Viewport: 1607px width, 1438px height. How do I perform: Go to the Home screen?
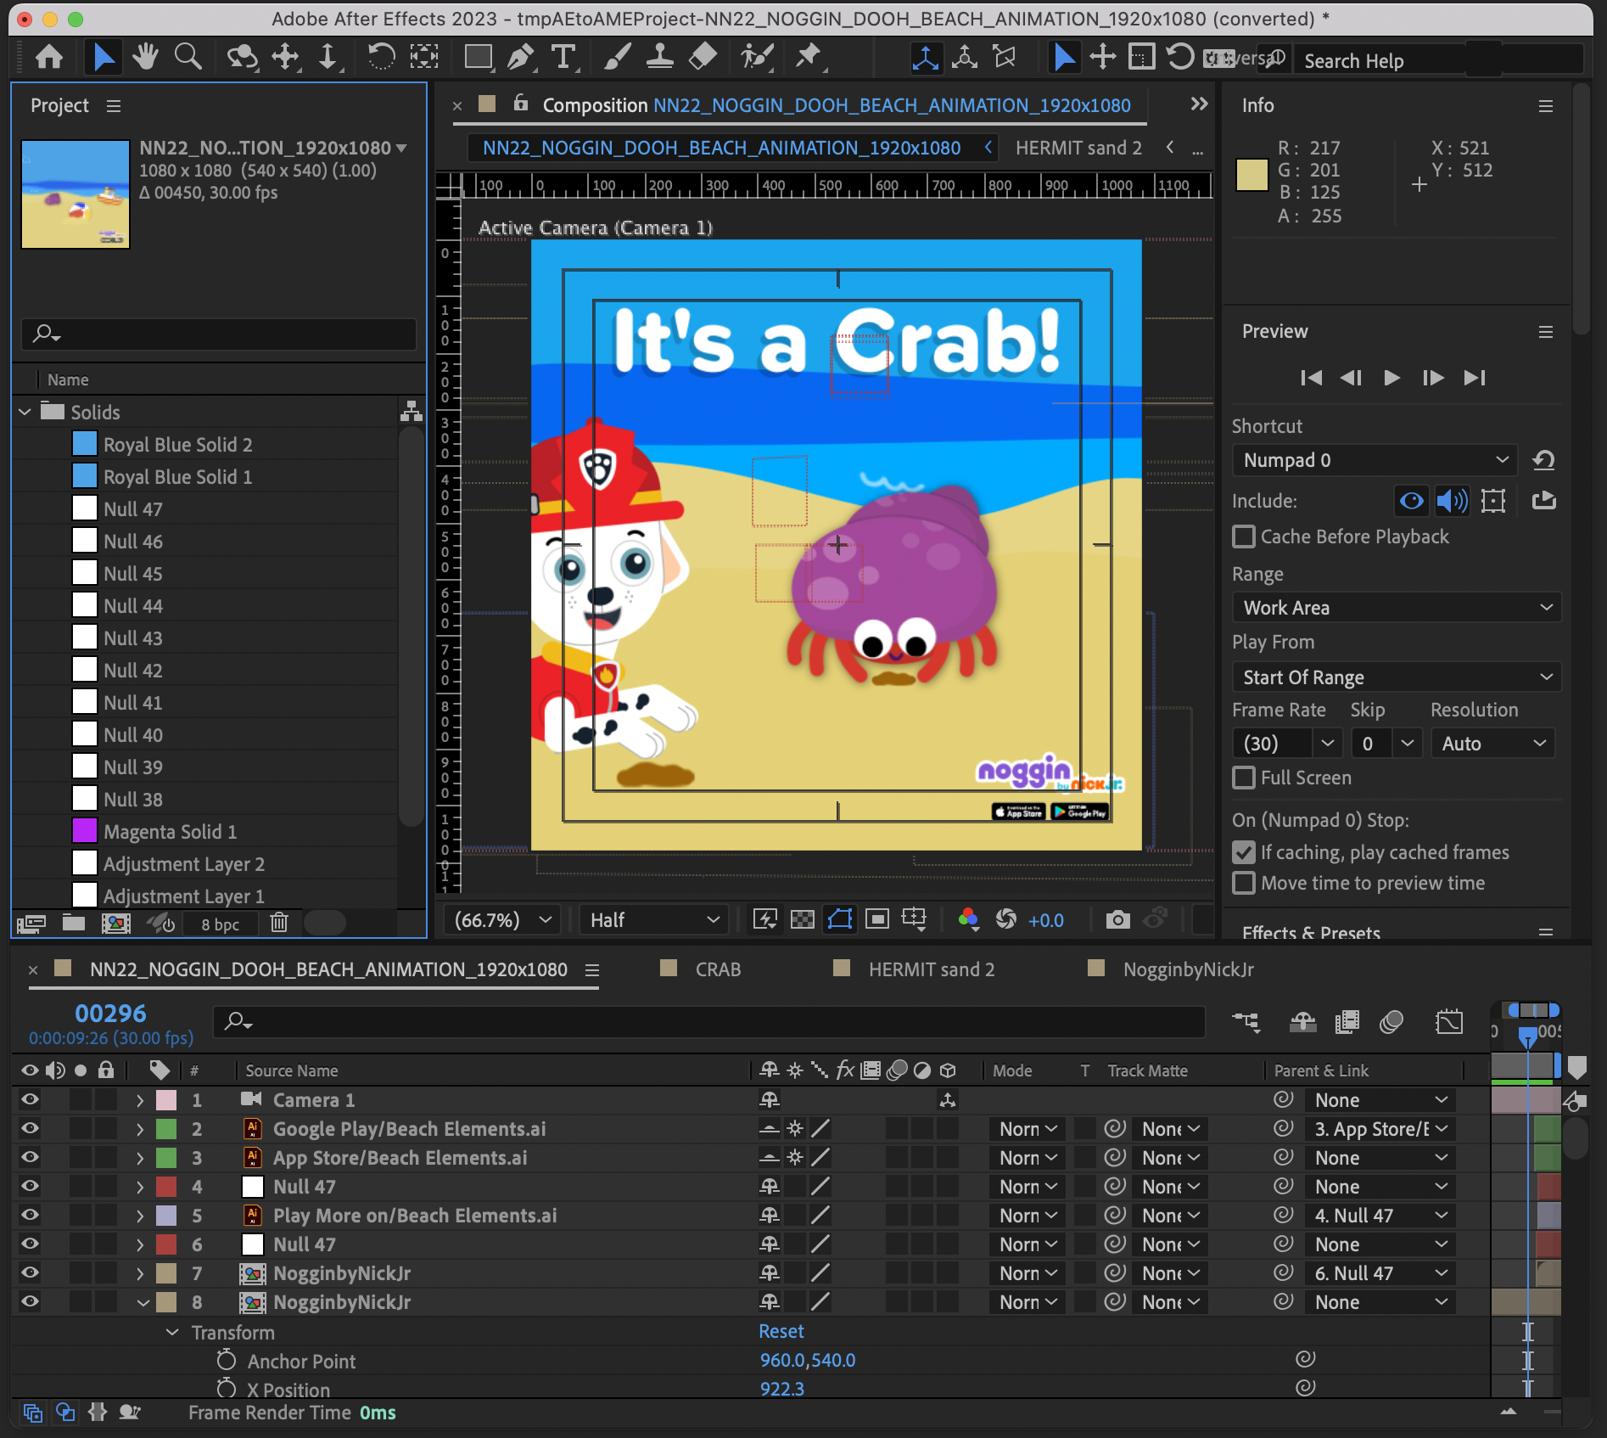[49, 58]
